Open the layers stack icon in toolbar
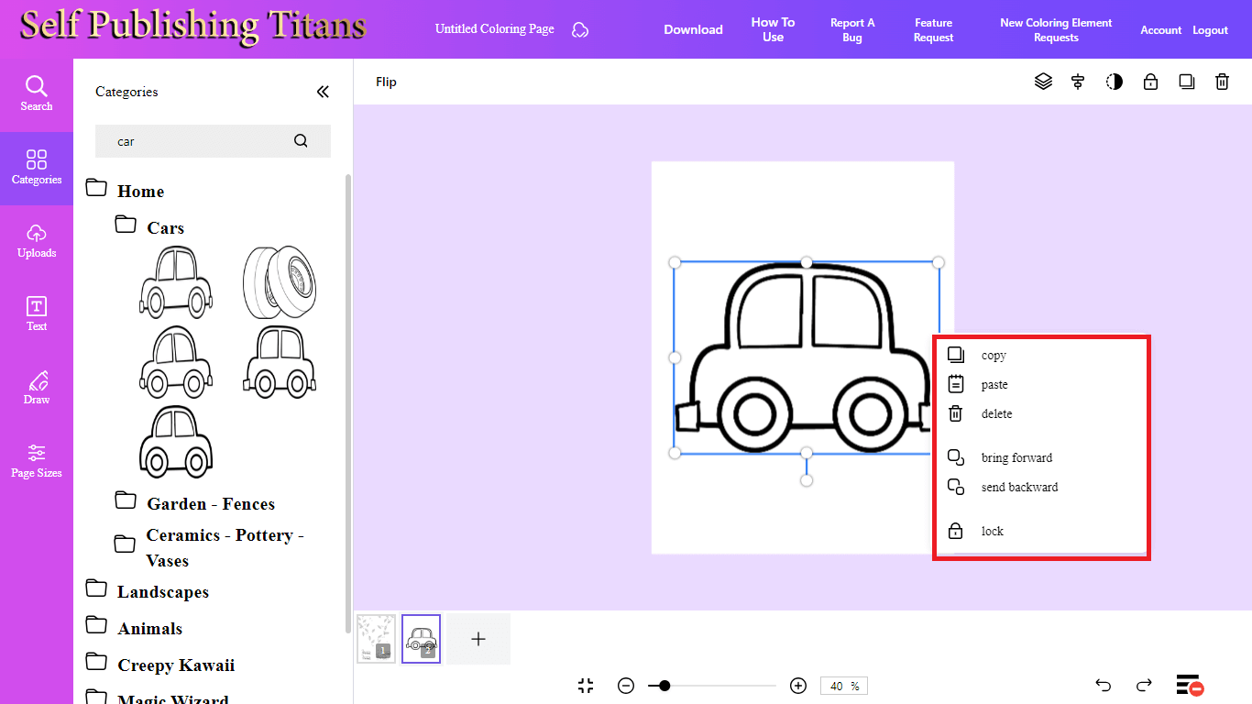Screen dimensions: 1252x704 1043,82
